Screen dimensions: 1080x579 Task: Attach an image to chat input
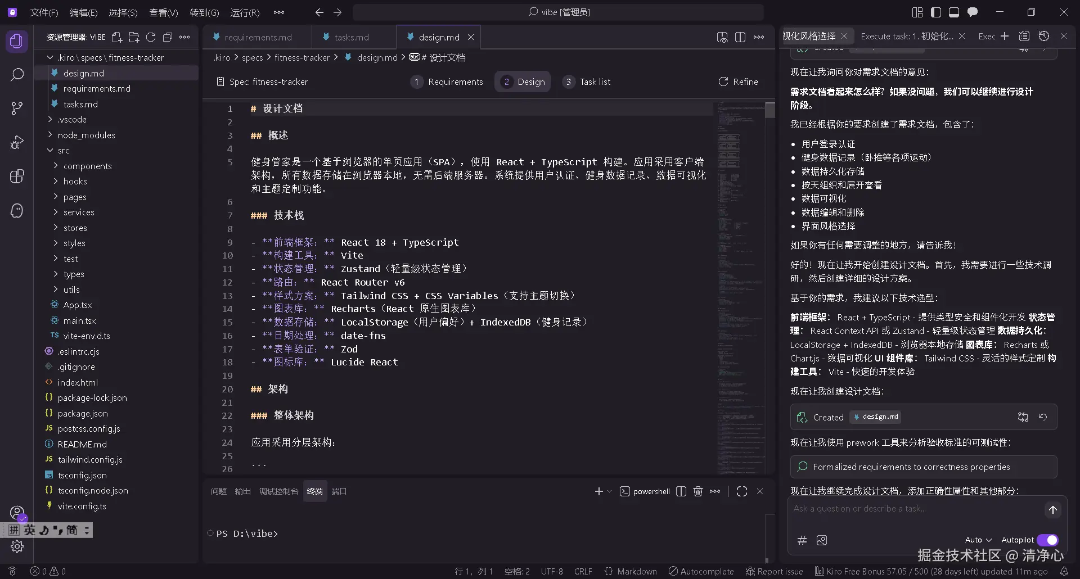click(822, 540)
